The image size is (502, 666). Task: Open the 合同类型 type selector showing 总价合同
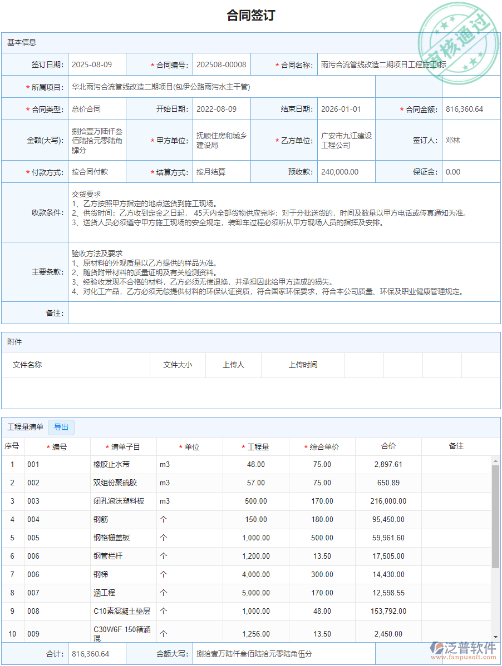point(91,109)
